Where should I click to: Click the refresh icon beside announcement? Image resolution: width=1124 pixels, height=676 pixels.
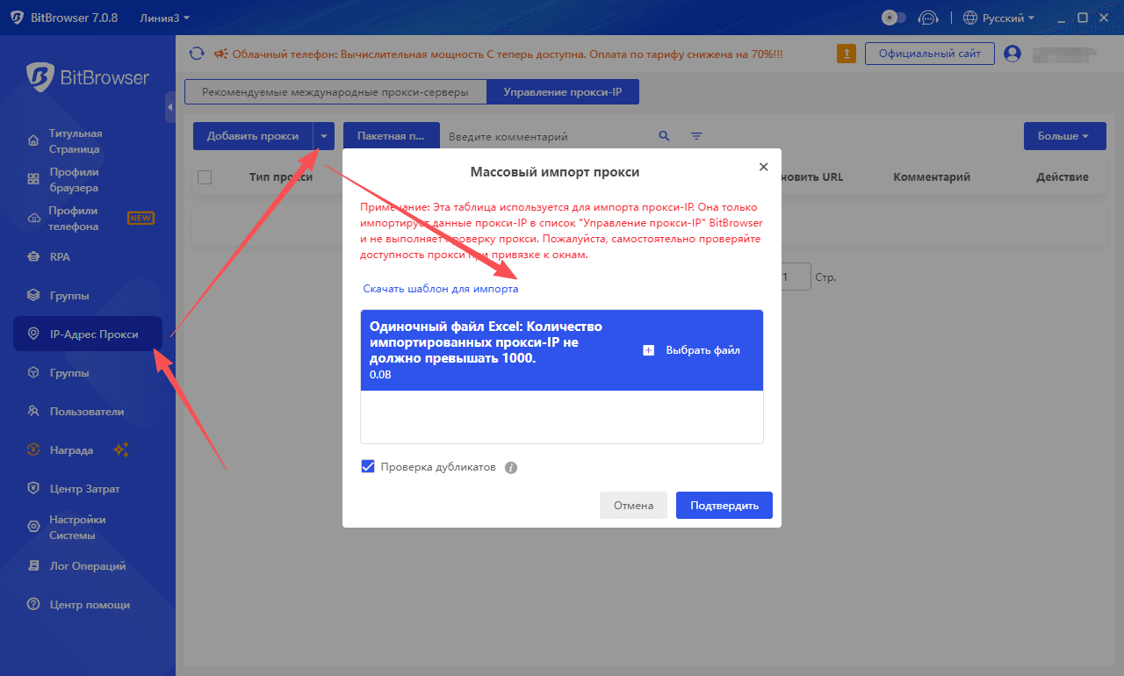(x=197, y=54)
